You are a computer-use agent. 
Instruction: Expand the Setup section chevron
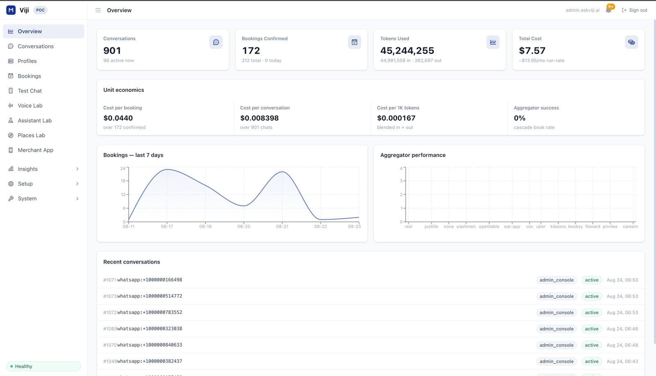77,184
